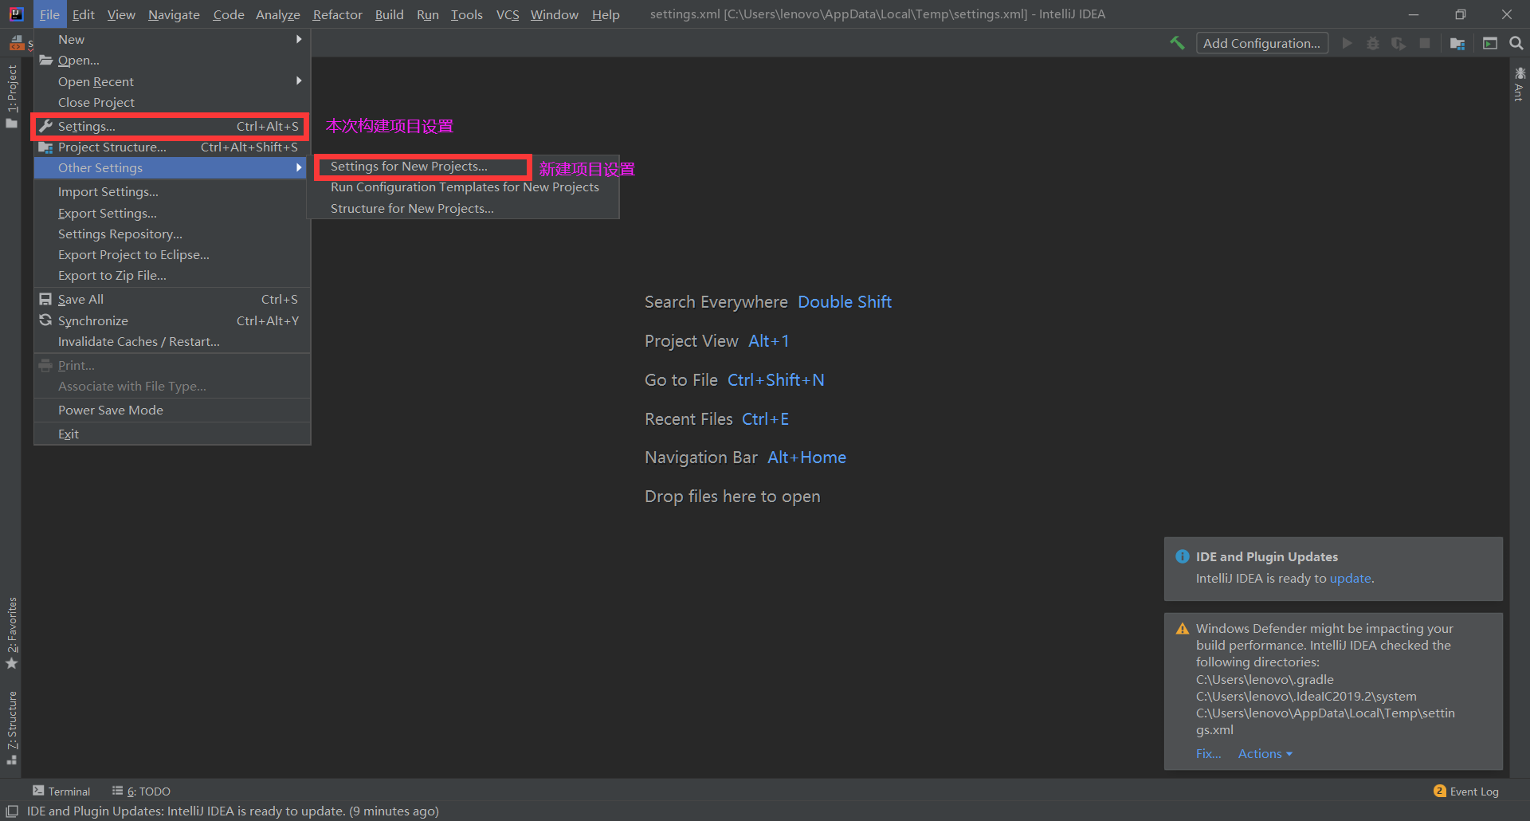Toggle the 7: Structure tool window
Viewport: 1530px width, 821px height.
pyautogui.click(x=11, y=728)
